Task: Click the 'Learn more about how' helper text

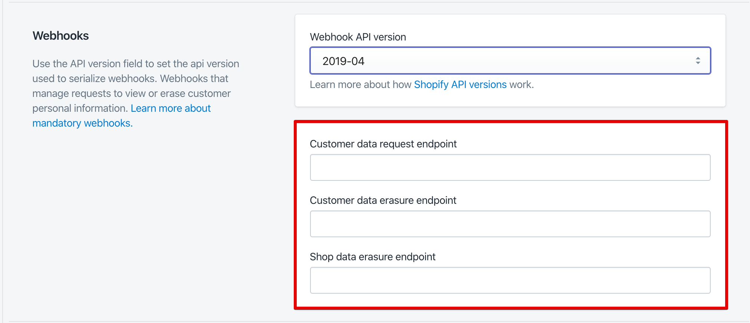Action: pos(361,85)
